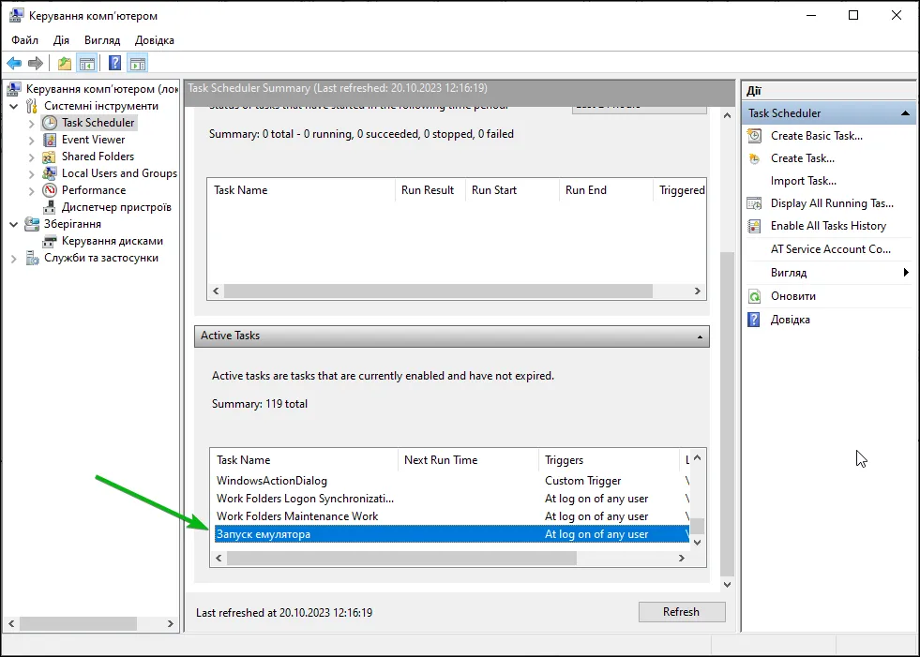This screenshot has width=920, height=657.
Task: Open the Дія menu
Action: click(61, 40)
